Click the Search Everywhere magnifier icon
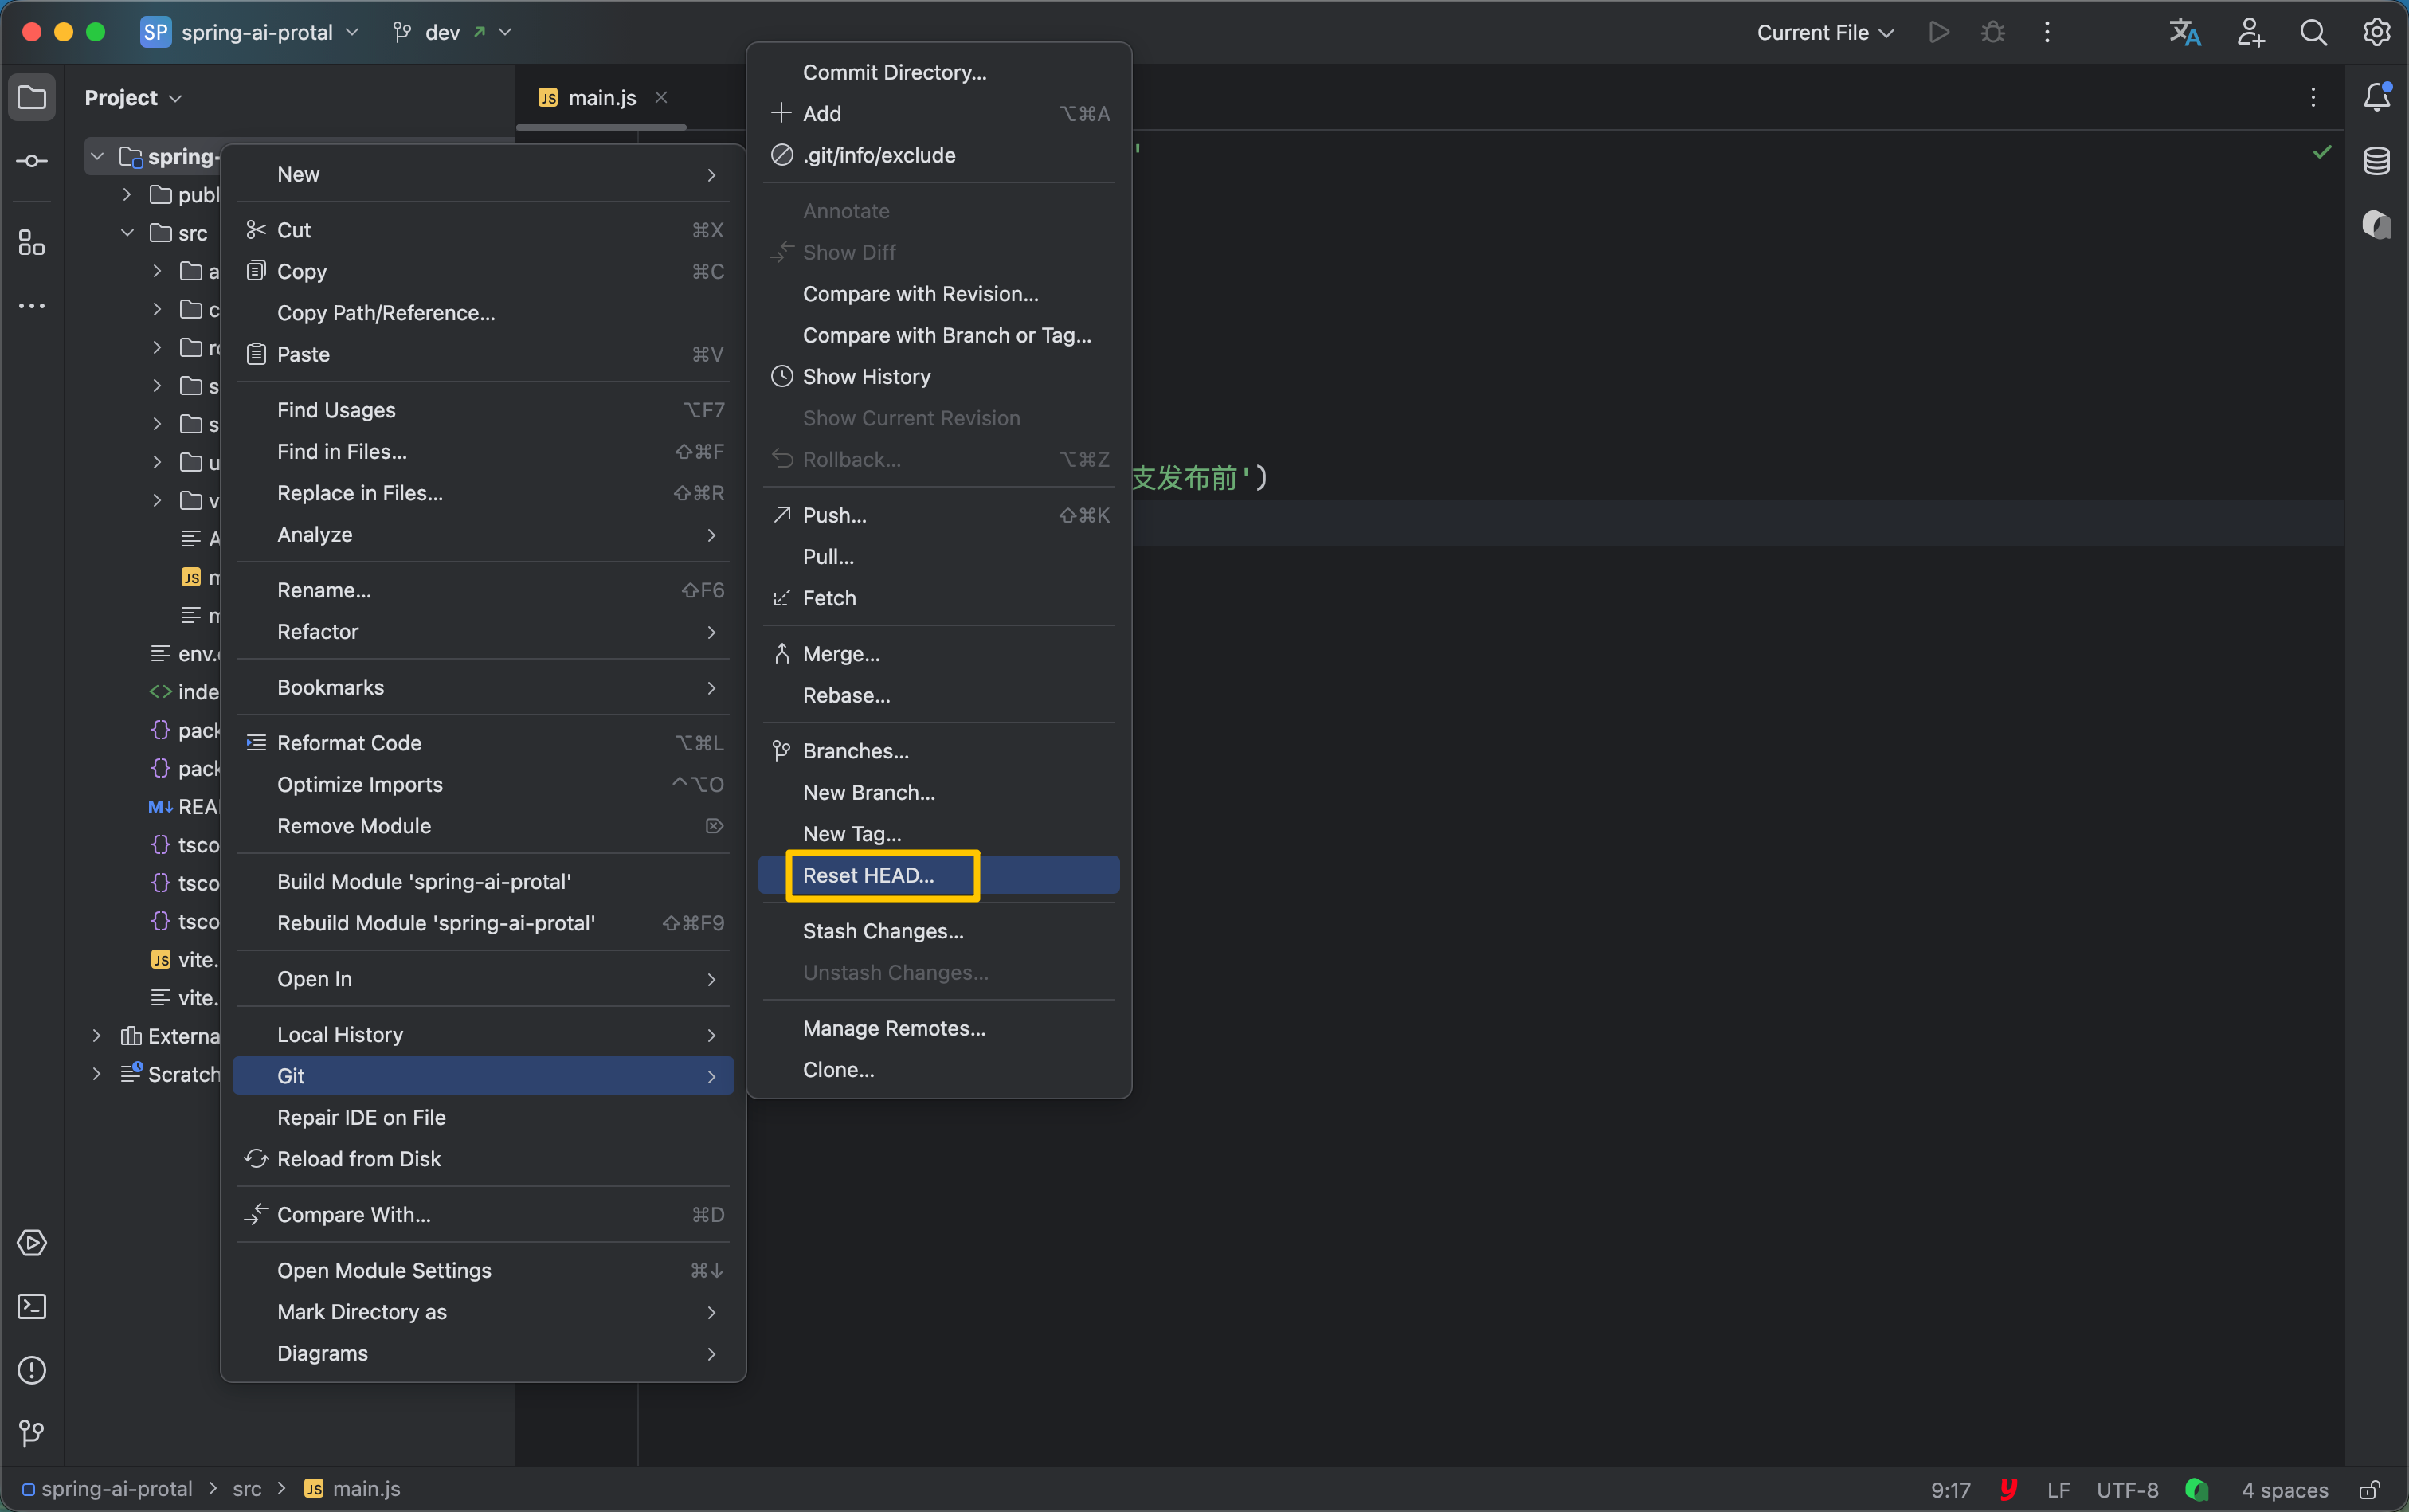The width and height of the screenshot is (2409, 1512). [2313, 33]
